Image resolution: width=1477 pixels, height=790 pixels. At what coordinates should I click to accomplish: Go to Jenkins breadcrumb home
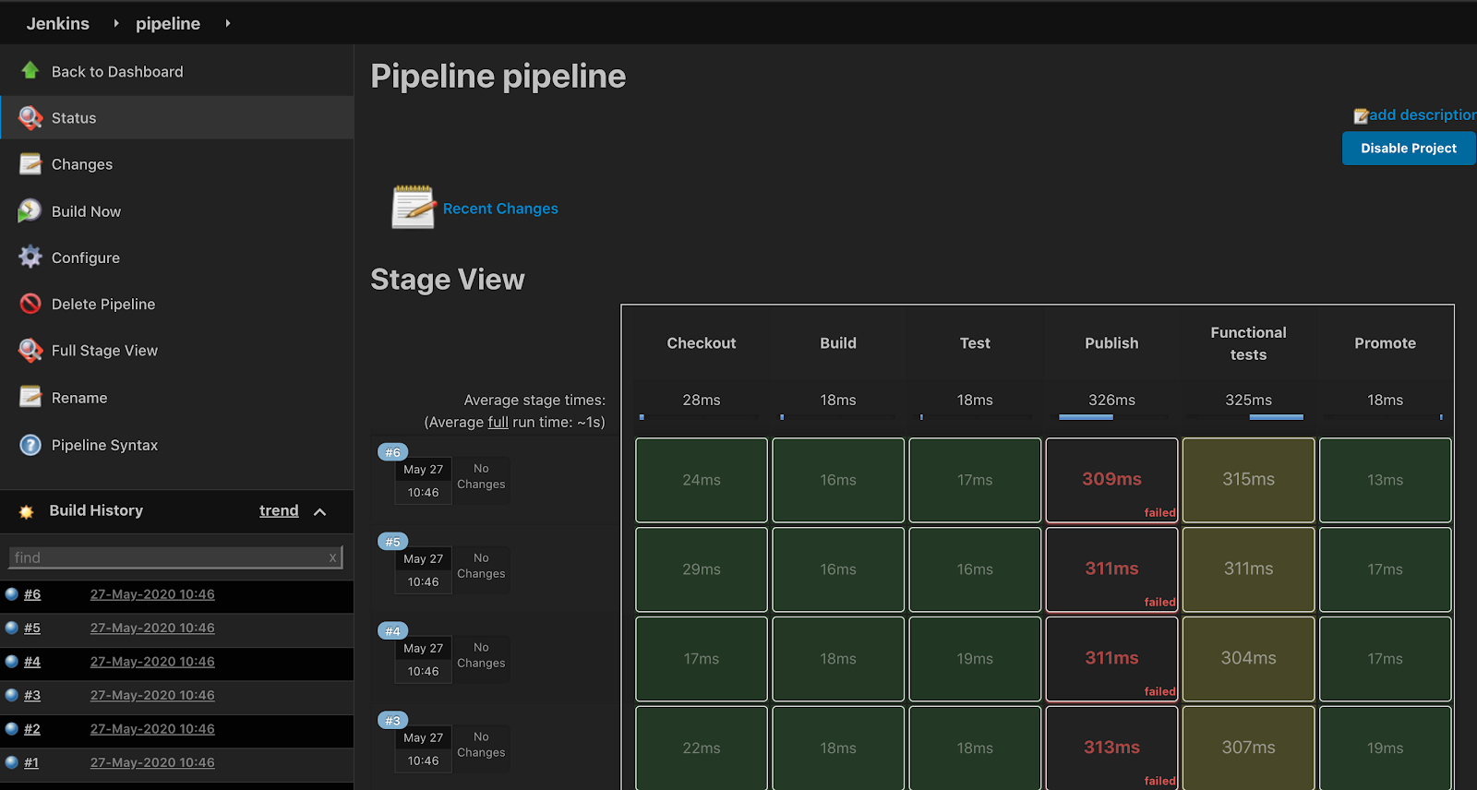pyautogui.click(x=58, y=23)
